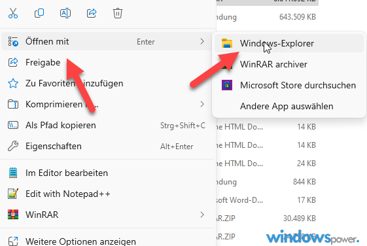Click the Komprimieren folder icon
The height and width of the screenshot is (246, 367).
click(x=13, y=104)
